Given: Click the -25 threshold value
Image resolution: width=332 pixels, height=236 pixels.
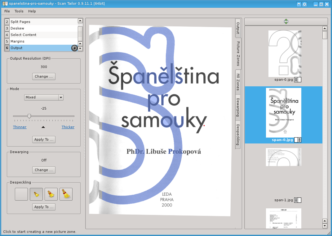Looking at the screenshot, I should tap(44, 109).
